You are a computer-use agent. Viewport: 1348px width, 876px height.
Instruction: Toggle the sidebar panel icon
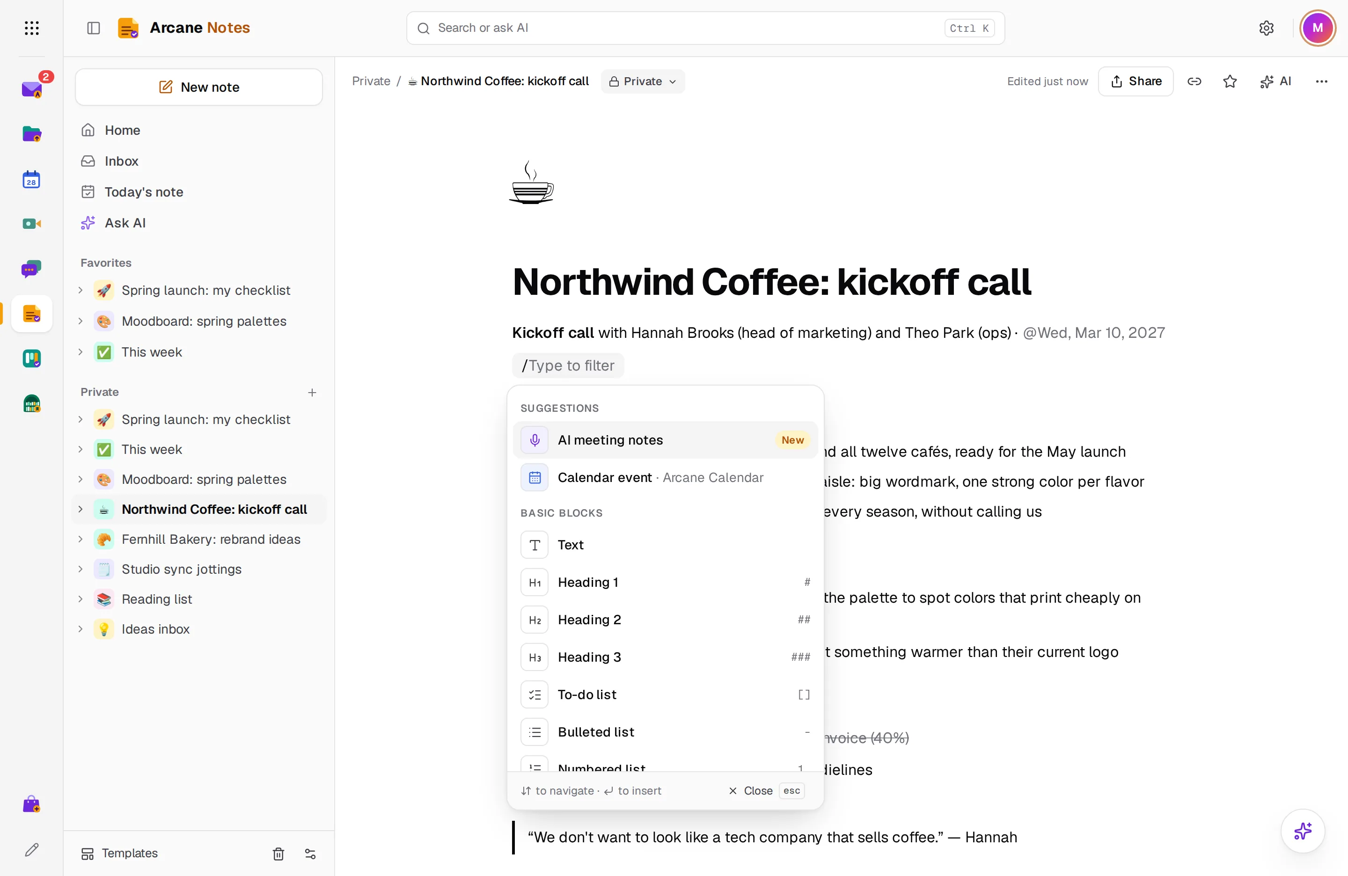(94, 28)
